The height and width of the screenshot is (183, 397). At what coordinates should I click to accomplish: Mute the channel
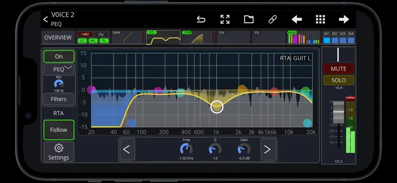(x=338, y=69)
